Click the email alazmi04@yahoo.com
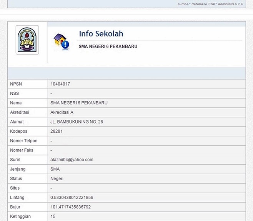Viewport: 253px width, 221px height. [72, 160]
